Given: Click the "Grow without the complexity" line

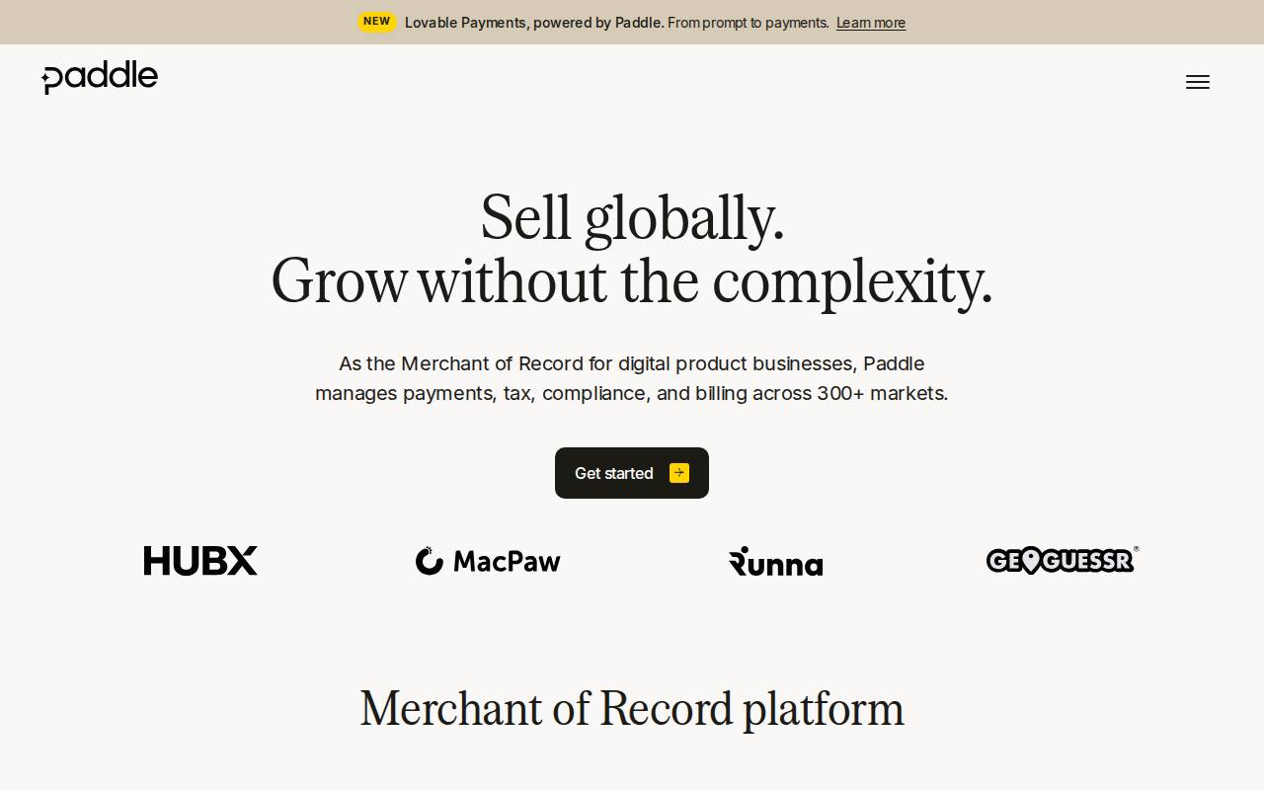Looking at the screenshot, I should point(632,281).
